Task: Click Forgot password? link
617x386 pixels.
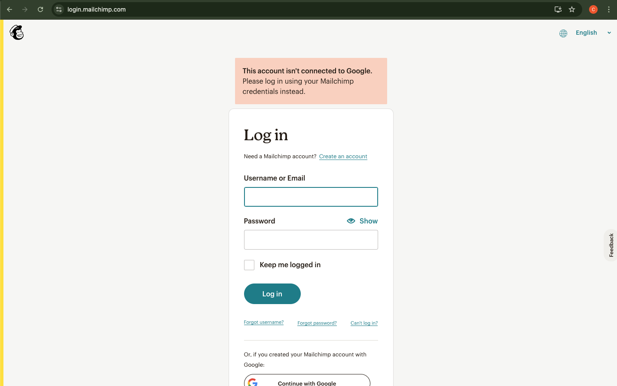Action: tap(317, 323)
